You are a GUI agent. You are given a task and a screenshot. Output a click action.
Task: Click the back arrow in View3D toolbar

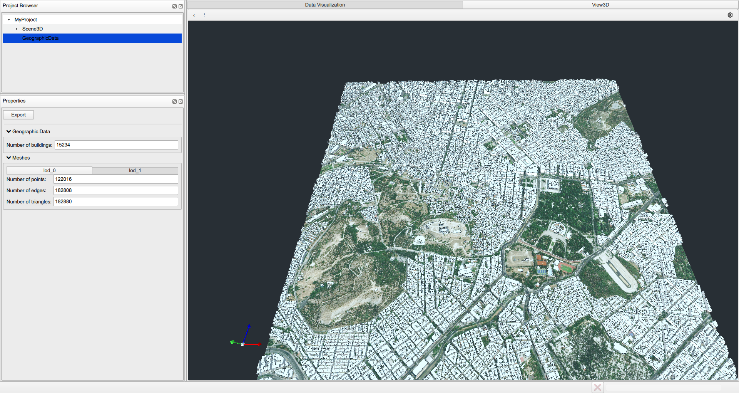pos(194,15)
